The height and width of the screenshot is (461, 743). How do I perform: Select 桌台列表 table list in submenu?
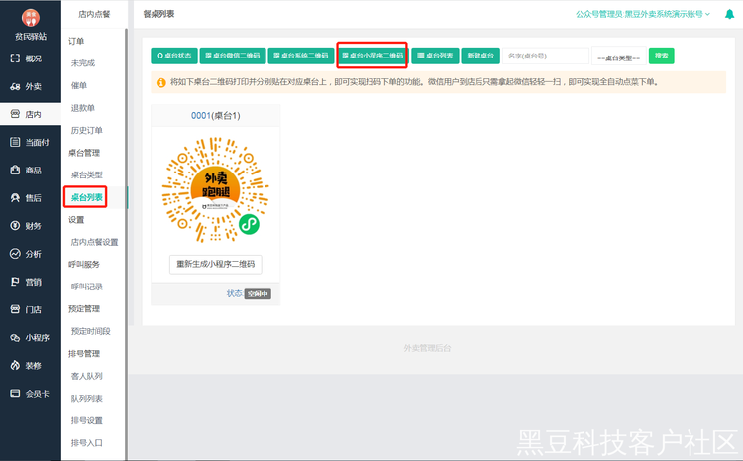tap(87, 197)
